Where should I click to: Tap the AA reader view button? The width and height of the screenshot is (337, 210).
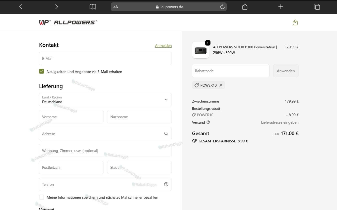[115, 7]
